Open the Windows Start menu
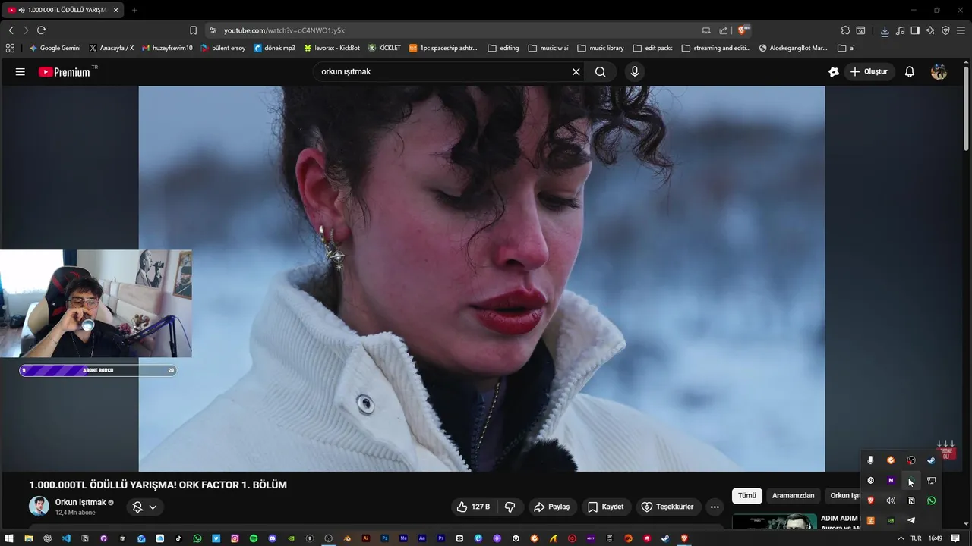This screenshot has height=546, width=972. [9, 538]
